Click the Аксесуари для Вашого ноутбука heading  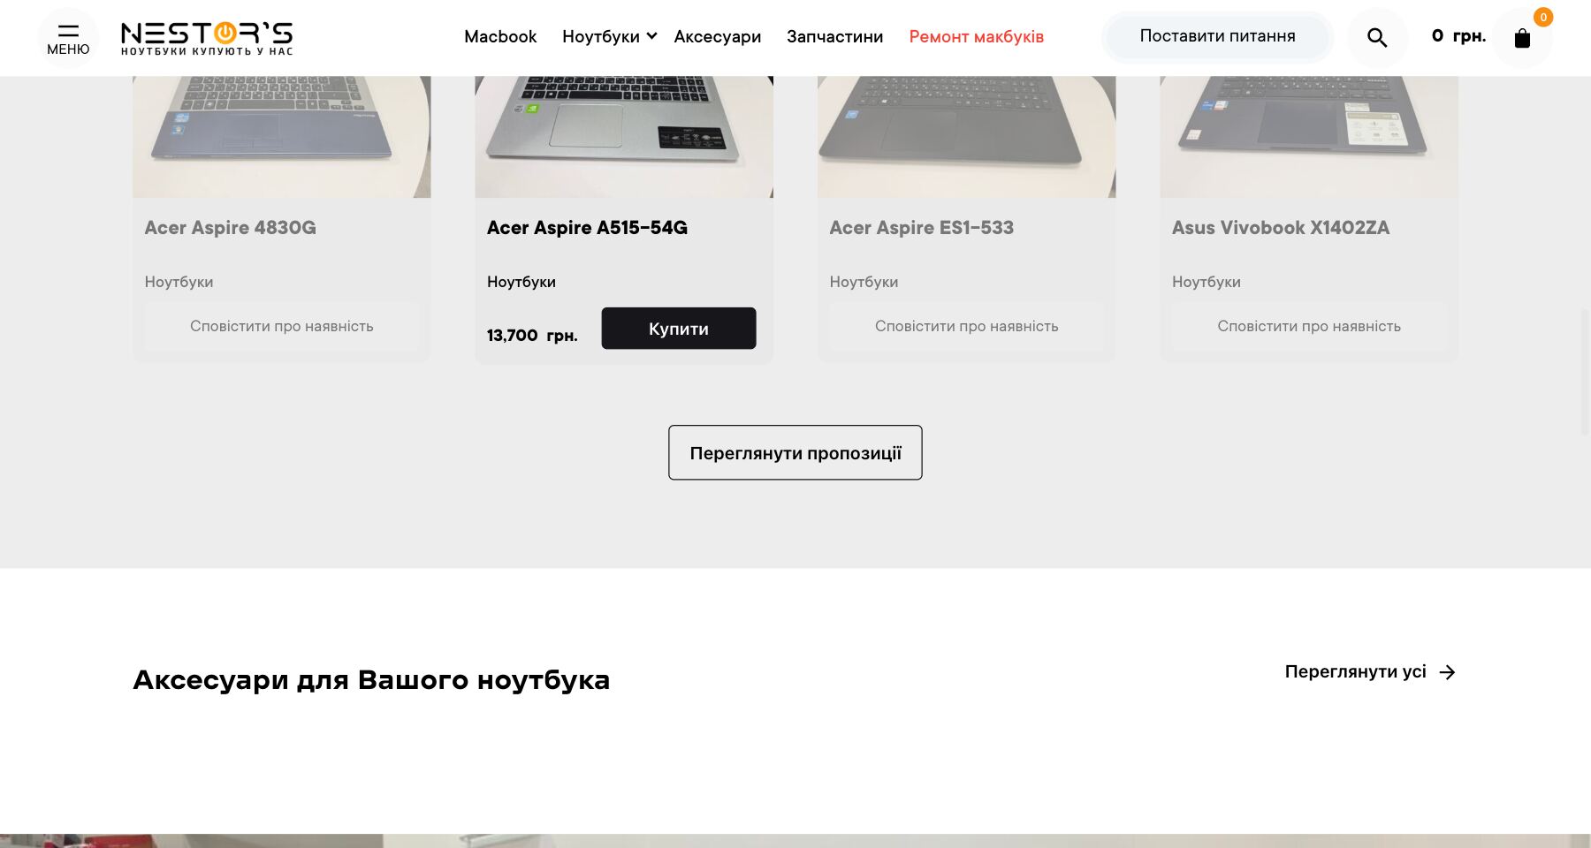(371, 680)
